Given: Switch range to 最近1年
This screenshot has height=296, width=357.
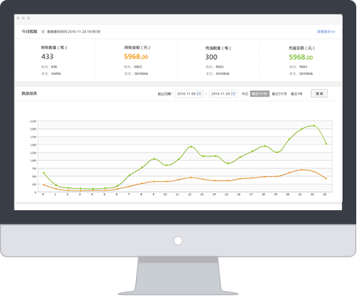Looking at the screenshot, I should coord(296,94).
